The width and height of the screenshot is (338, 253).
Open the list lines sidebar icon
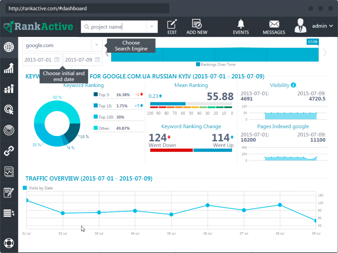(x=9, y=213)
